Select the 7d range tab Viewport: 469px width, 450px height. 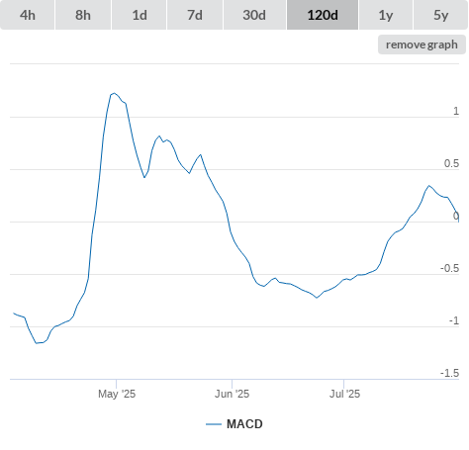[x=195, y=15]
